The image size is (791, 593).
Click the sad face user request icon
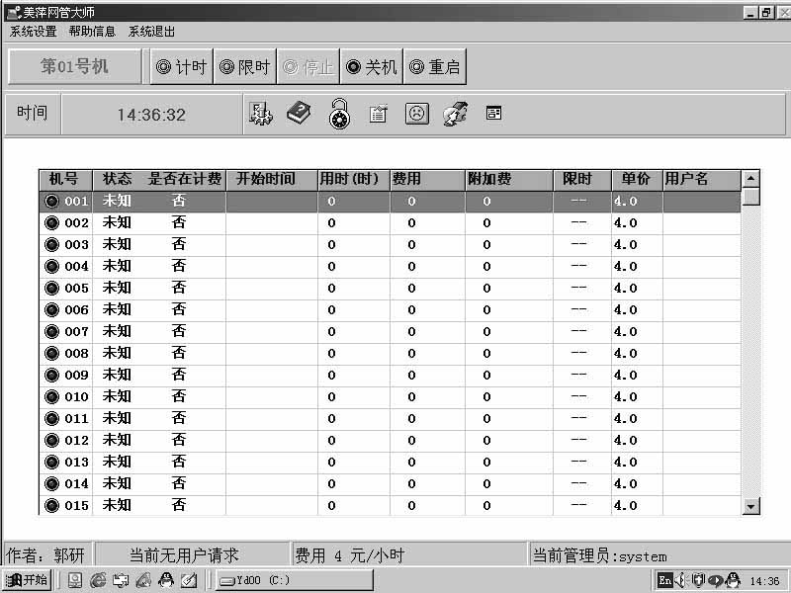(x=416, y=113)
